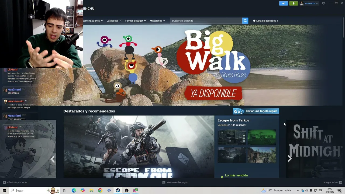Click the green chat app taskbar icon
This screenshot has height=194, width=345.
tap(136, 190)
